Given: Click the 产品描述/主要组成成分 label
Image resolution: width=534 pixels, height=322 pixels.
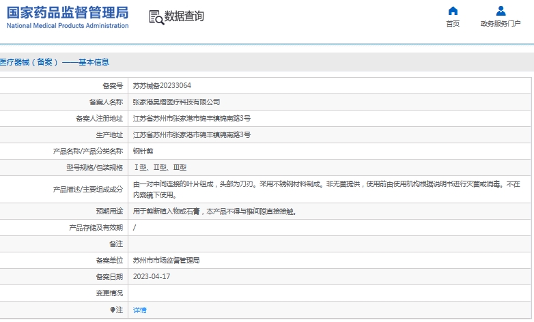Looking at the screenshot, I should (x=88, y=190).
